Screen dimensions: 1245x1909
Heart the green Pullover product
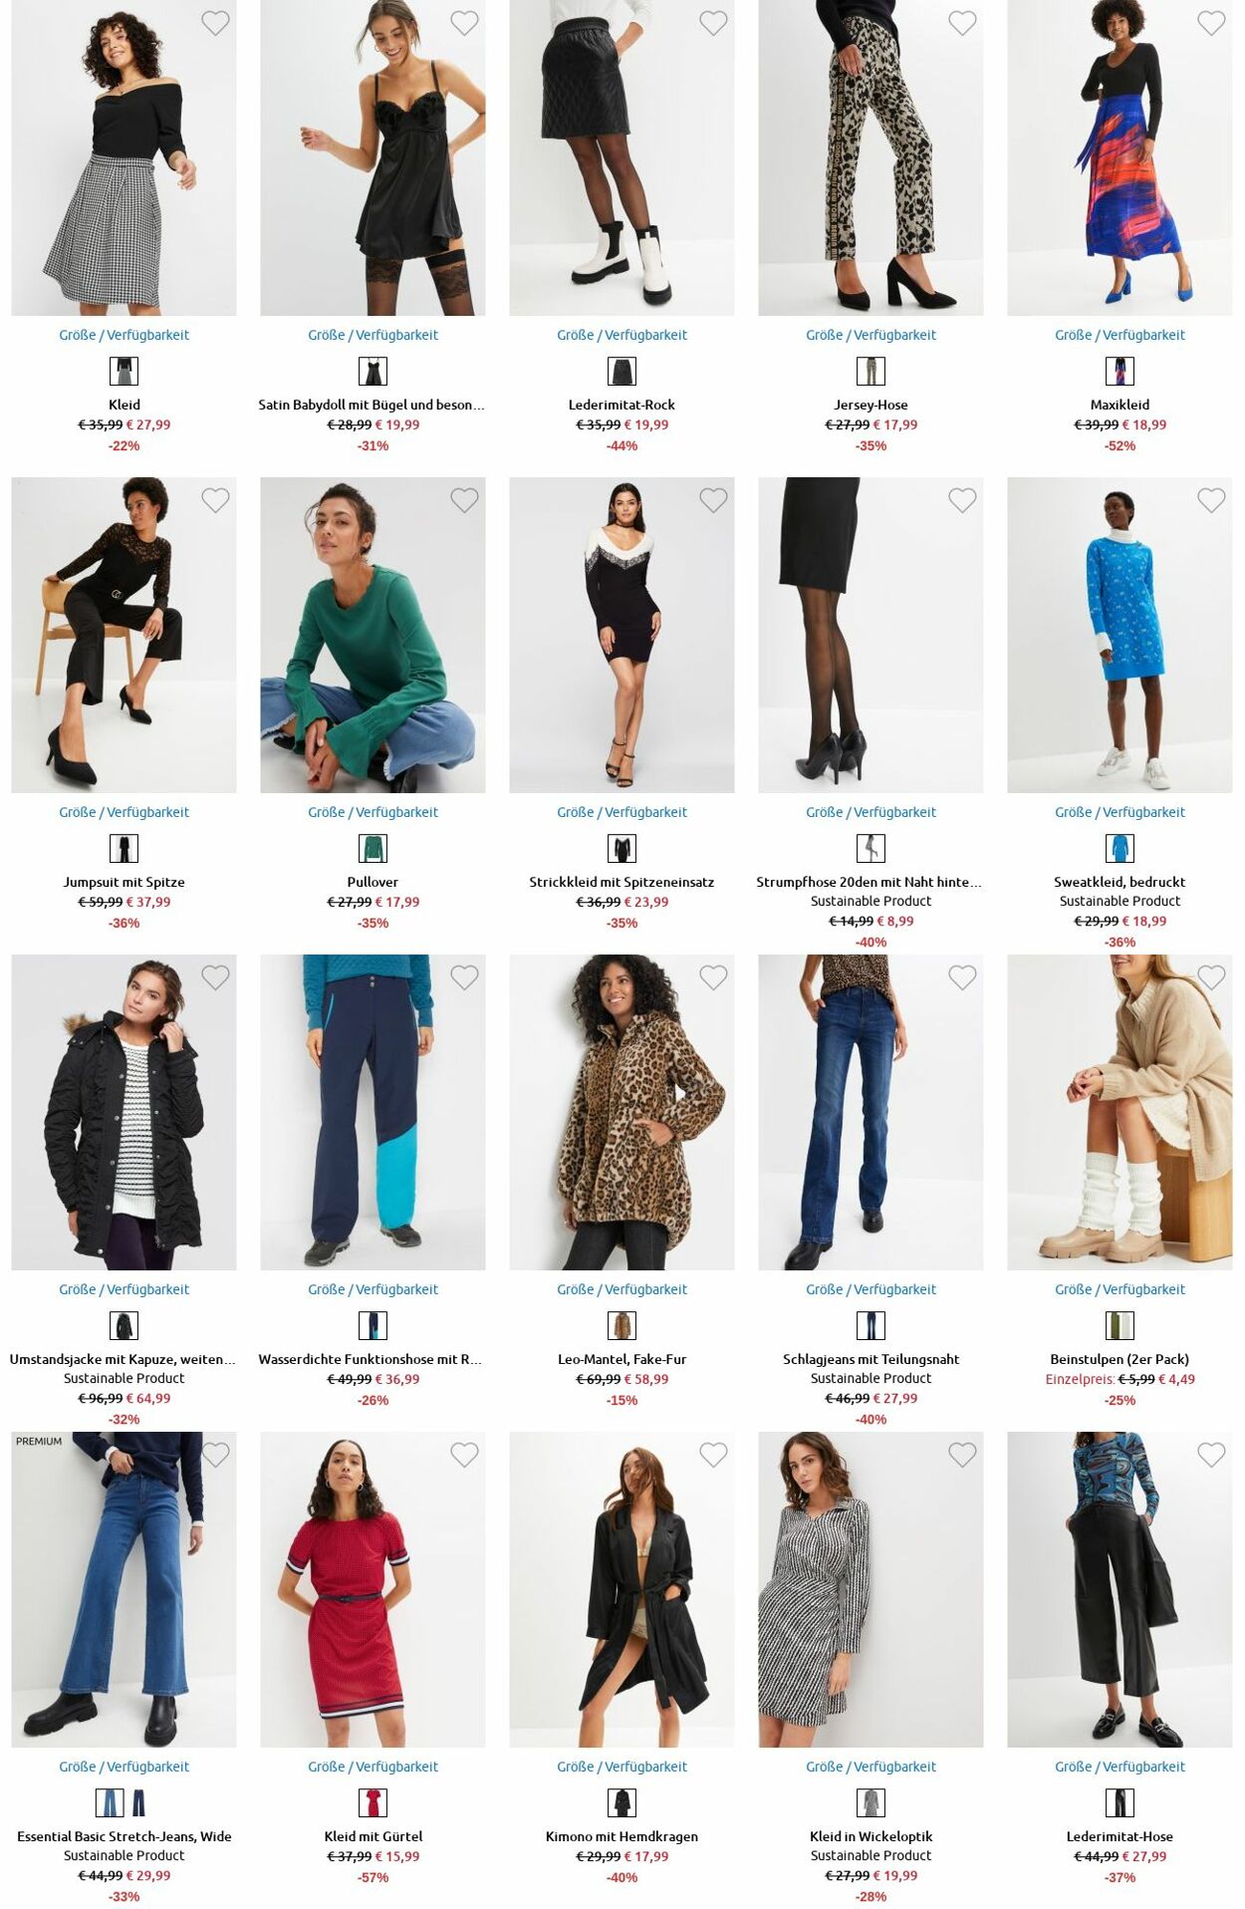point(464,500)
